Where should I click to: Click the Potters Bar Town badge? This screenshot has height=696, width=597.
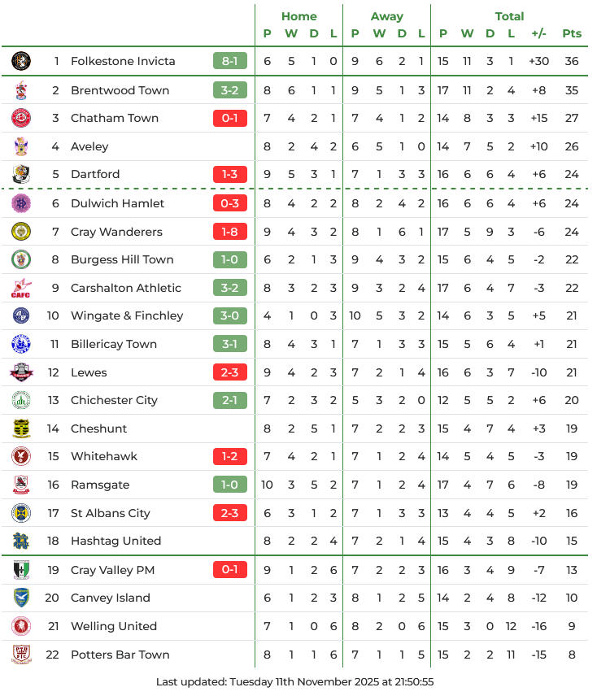[21, 655]
